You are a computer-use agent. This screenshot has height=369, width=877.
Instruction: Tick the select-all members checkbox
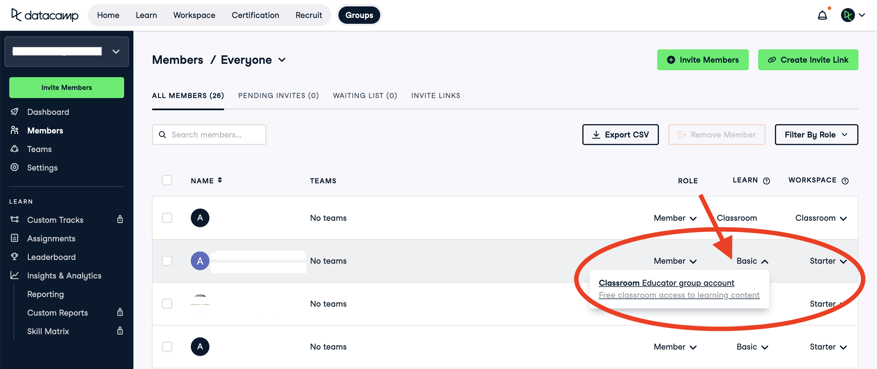point(167,180)
